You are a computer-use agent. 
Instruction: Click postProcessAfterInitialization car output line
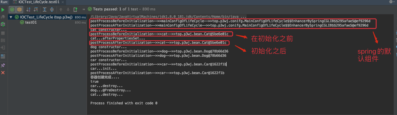pyautogui.click(x=157, y=73)
